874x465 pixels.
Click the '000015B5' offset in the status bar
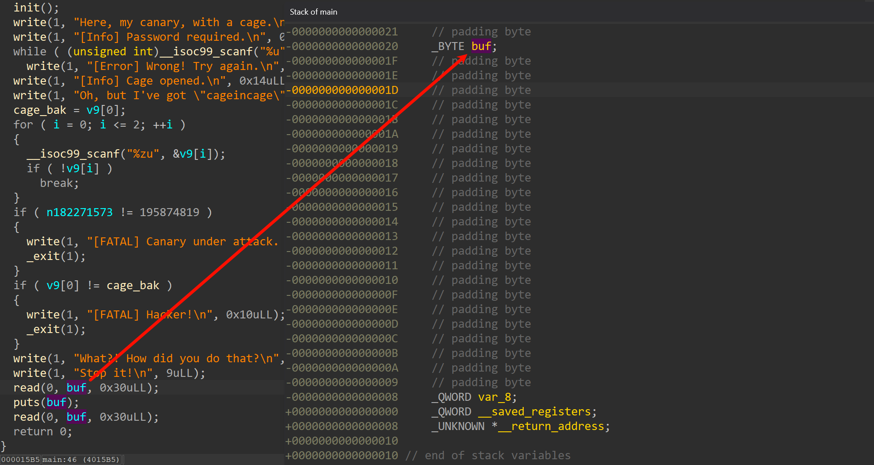(20, 460)
